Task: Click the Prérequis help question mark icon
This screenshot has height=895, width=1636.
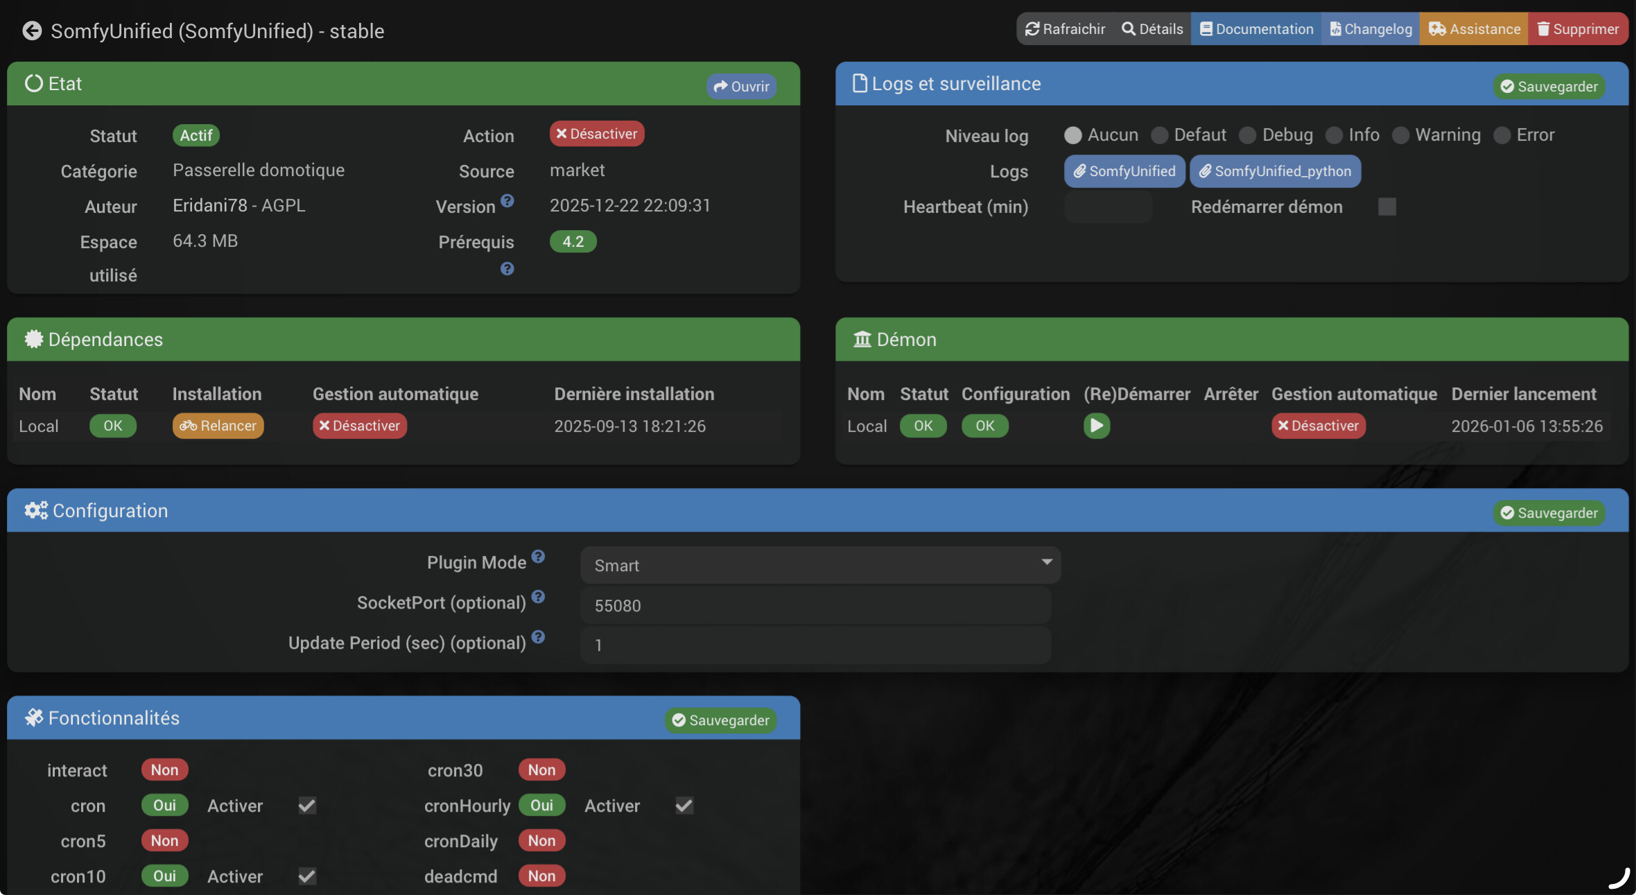Action: pos(507,269)
